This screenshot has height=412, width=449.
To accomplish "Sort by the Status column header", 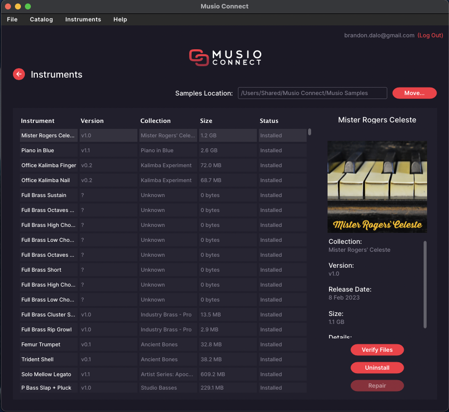I will (x=269, y=121).
